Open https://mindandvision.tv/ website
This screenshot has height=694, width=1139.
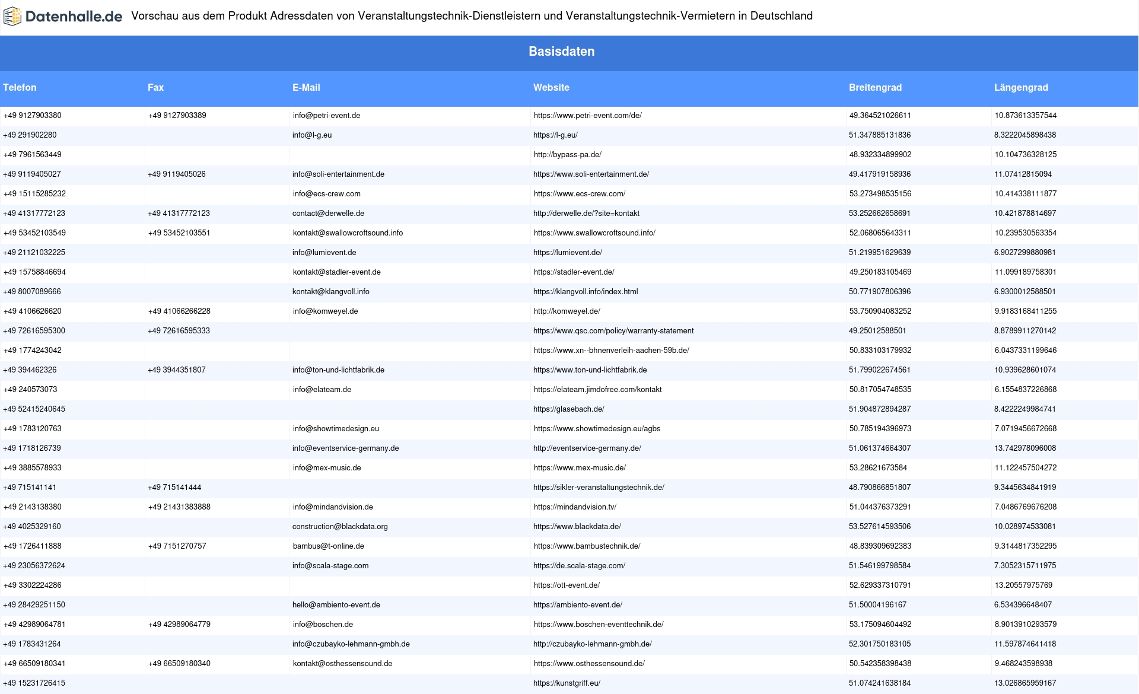pyautogui.click(x=575, y=507)
